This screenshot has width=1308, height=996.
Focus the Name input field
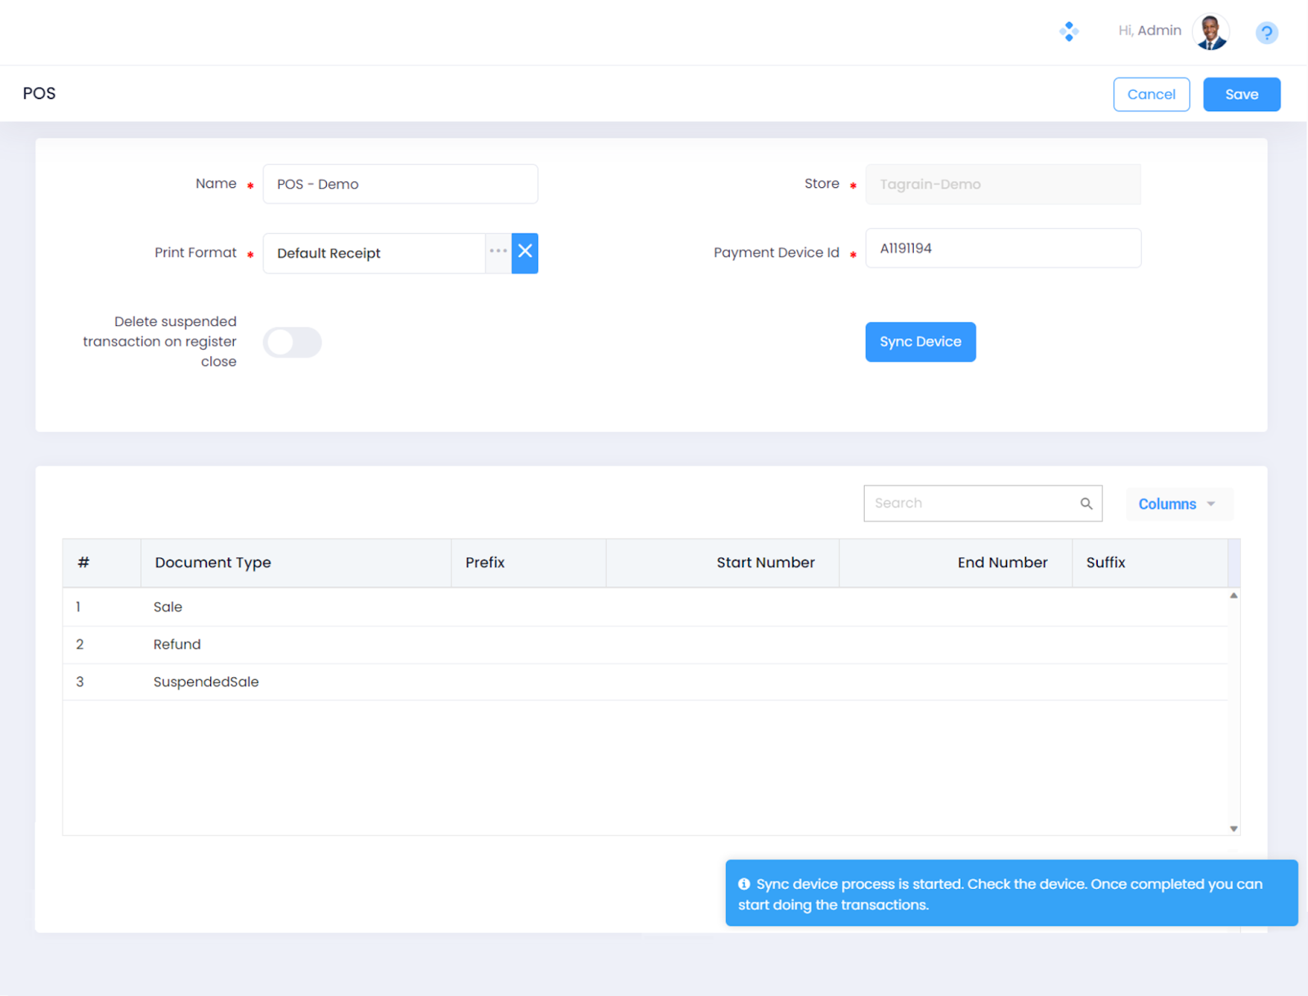[400, 184]
